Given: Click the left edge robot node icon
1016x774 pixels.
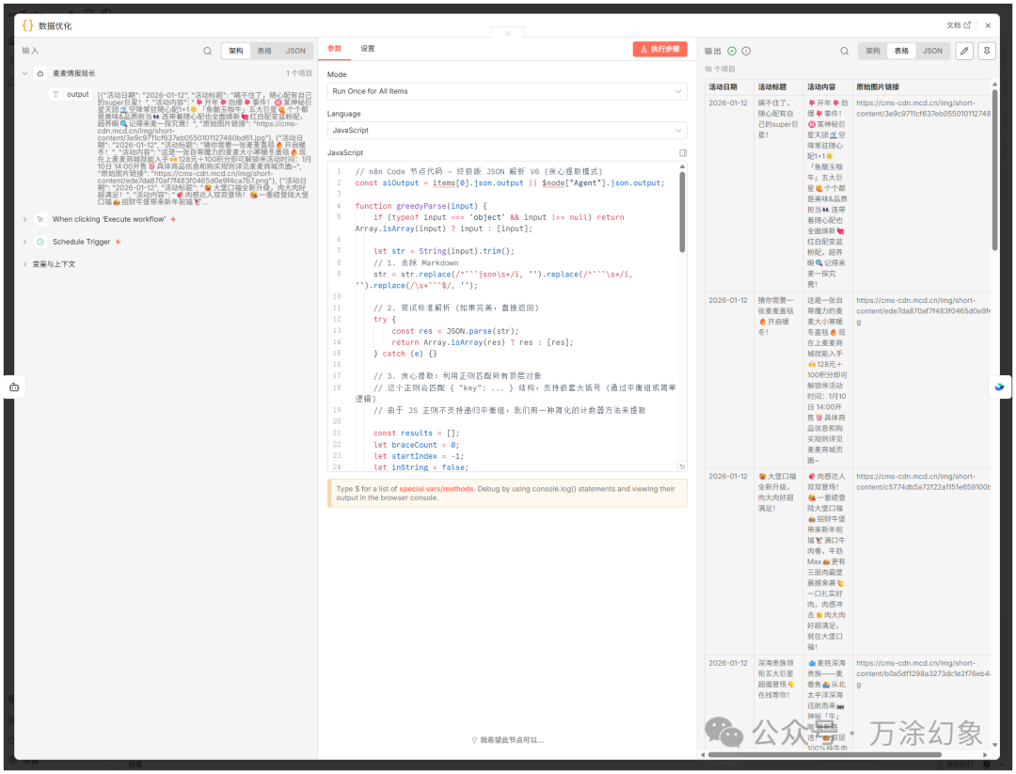Looking at the screenshot, I should pos(14,387).
